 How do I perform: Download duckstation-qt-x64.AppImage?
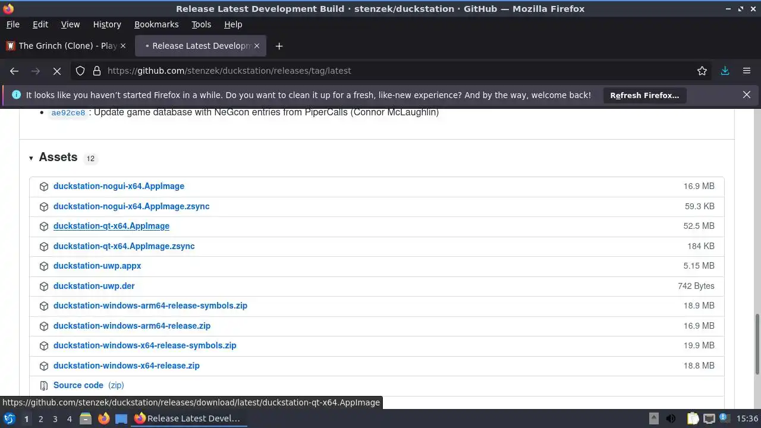coord(111,226)
